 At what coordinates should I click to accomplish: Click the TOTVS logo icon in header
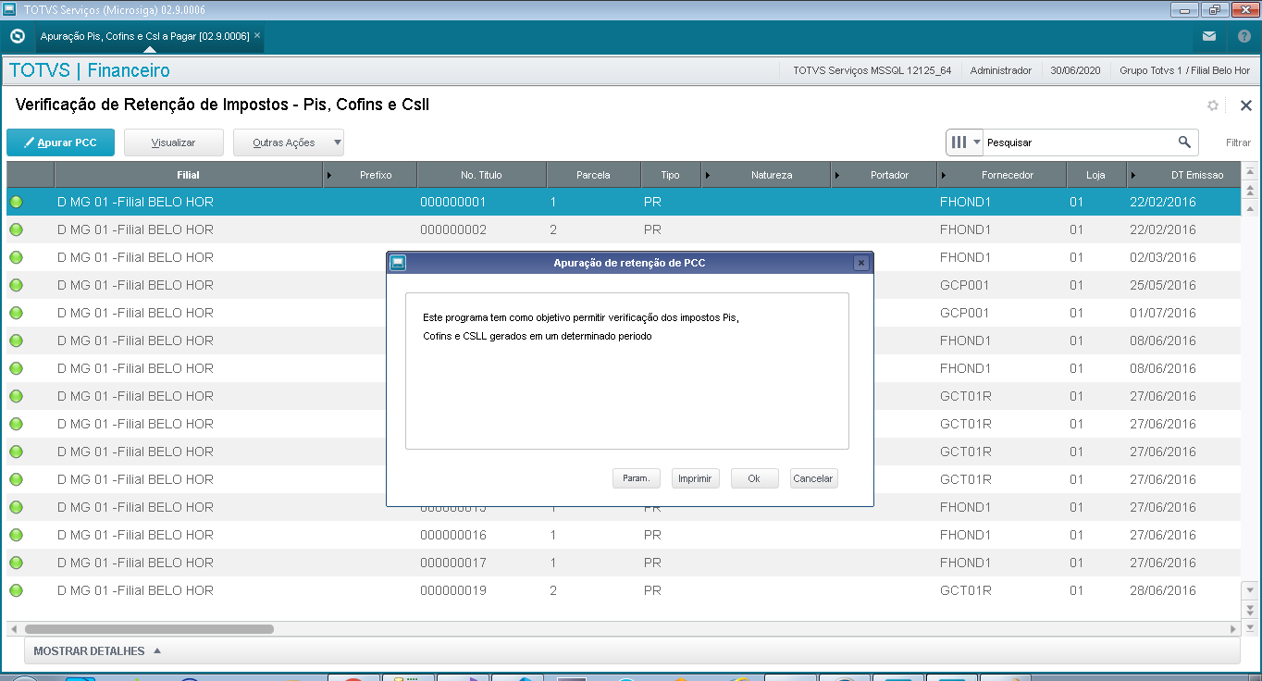[17, 37]
